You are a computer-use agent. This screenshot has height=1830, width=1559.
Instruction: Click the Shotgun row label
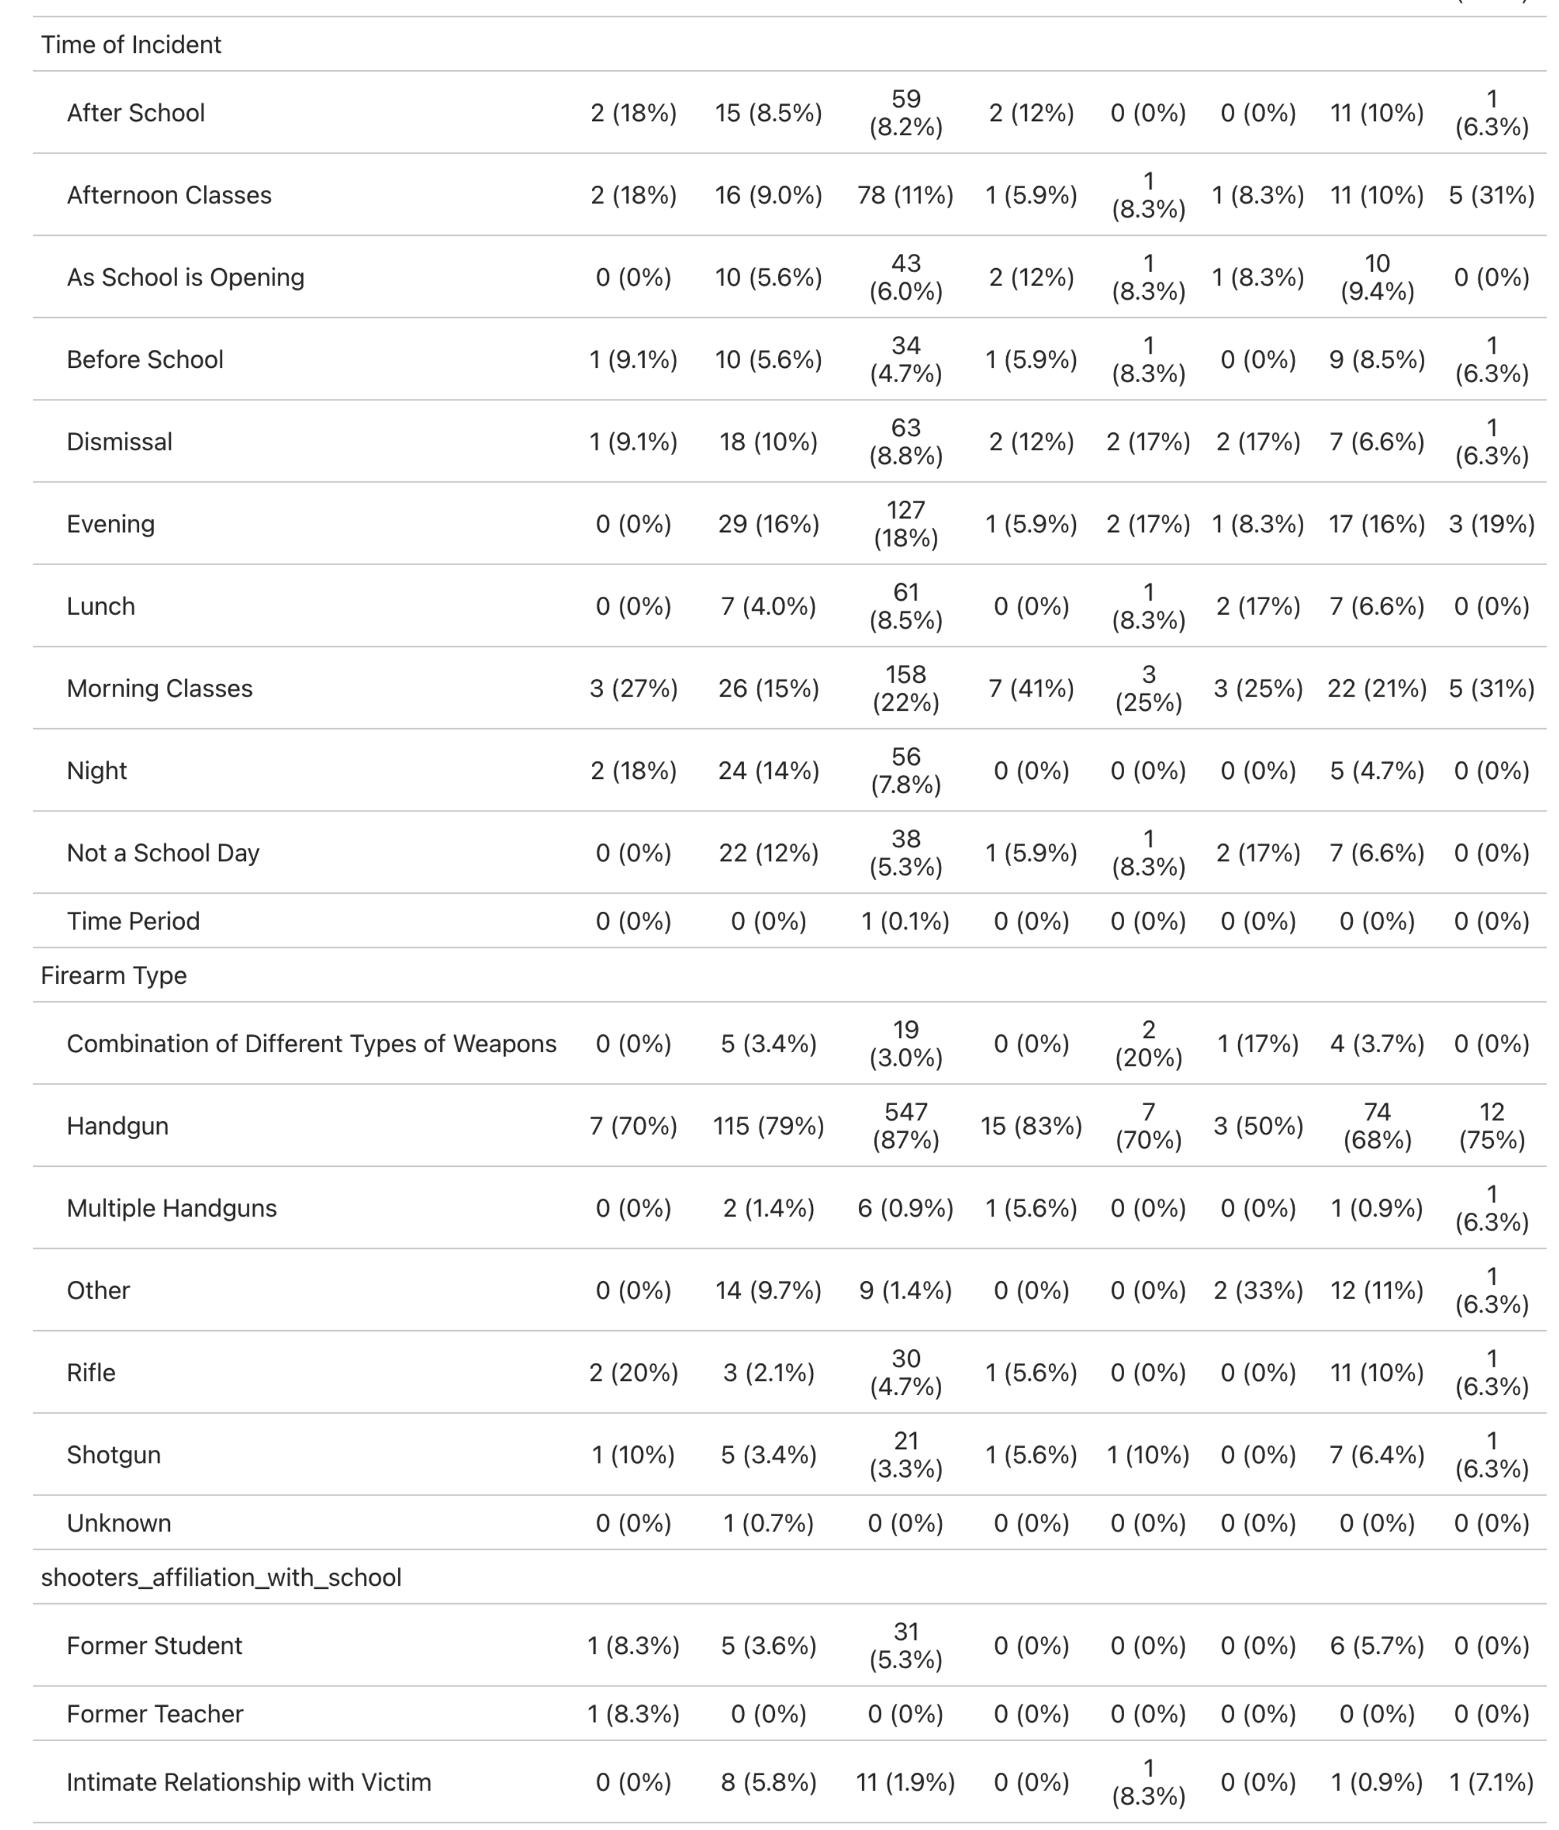click(113, 1454)
